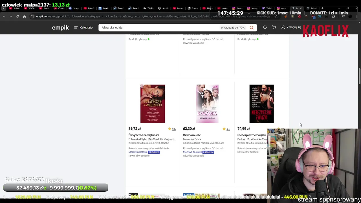Switch to the Zdrad tab
361x203 pixels.
tap(312, 8)
